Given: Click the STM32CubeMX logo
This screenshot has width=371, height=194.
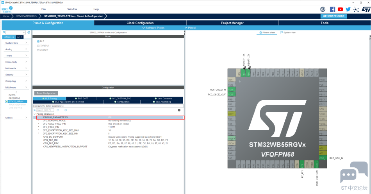Looking at the screenshot, I should (x=7, y=9).
